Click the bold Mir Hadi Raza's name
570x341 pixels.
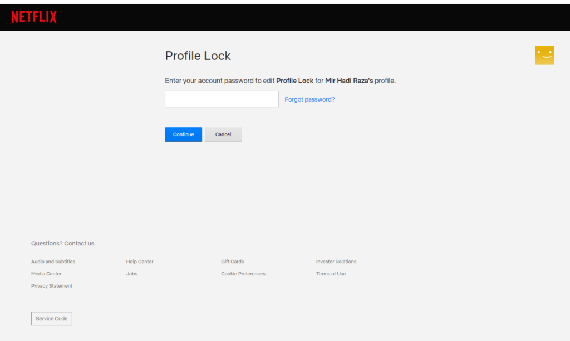pyautogui.click(x=349, y=81)
